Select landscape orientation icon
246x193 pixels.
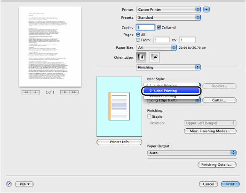155,57
